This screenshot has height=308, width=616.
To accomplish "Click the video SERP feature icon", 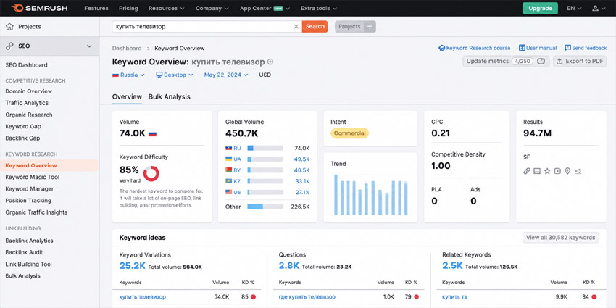I will coord(557,171).
